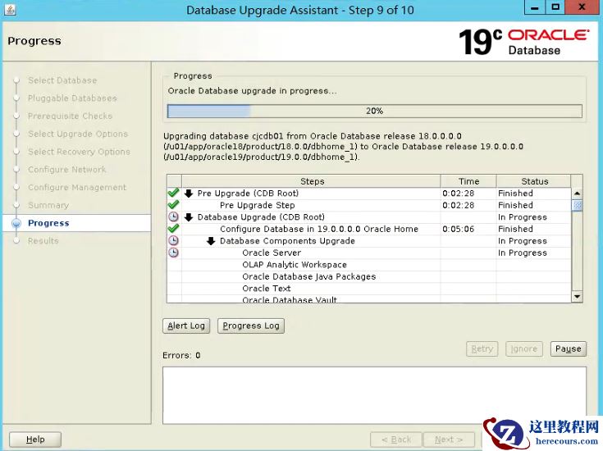603x451 pixels.
Task: Collapse the Pre Upgrade (CDB Root) arrow
Action: (x=189, y=193)
